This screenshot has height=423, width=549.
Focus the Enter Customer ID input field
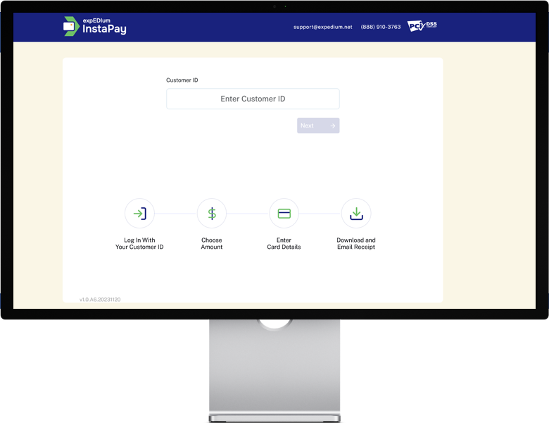pyautogui.click(x=253, y=99)
